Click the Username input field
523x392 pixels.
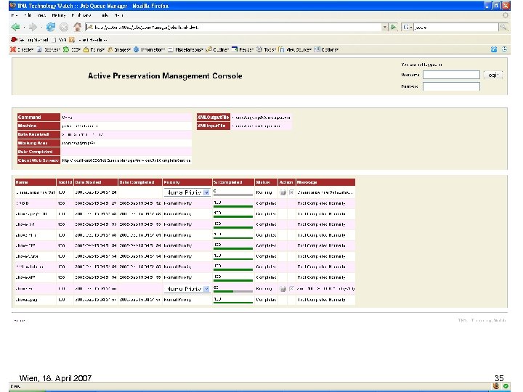click(451, 75)
